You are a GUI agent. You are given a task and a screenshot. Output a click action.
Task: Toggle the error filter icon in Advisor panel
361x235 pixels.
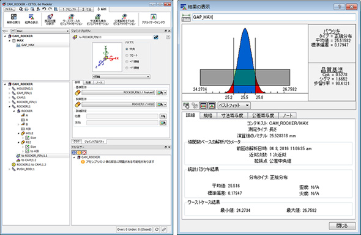[x=84, y=153]
